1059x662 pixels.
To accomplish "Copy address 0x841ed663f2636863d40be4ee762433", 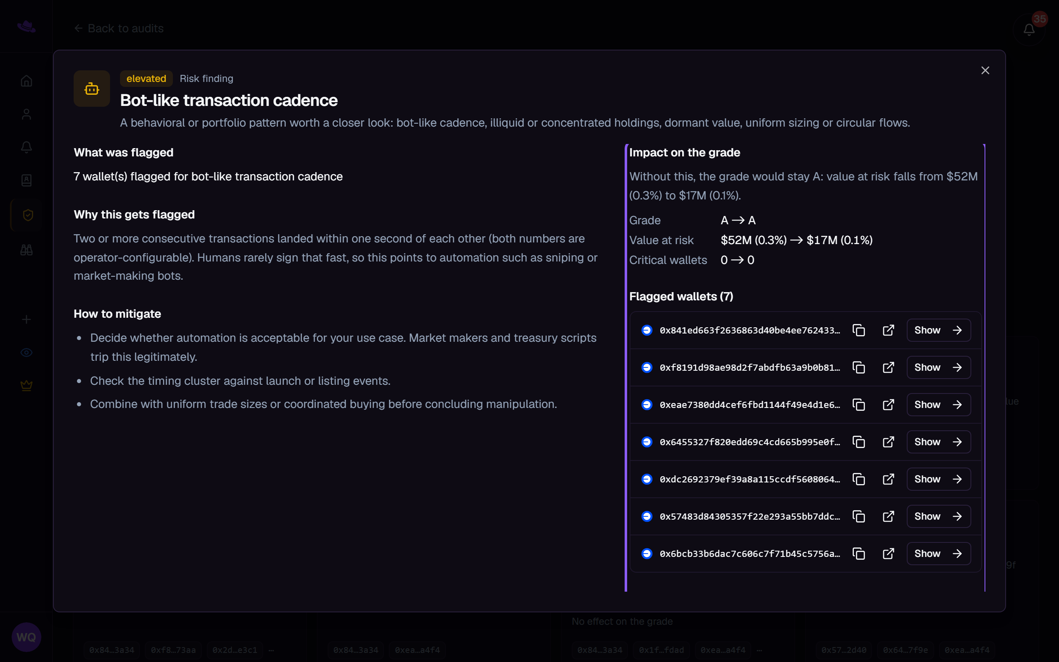I will tap(859, 330).
